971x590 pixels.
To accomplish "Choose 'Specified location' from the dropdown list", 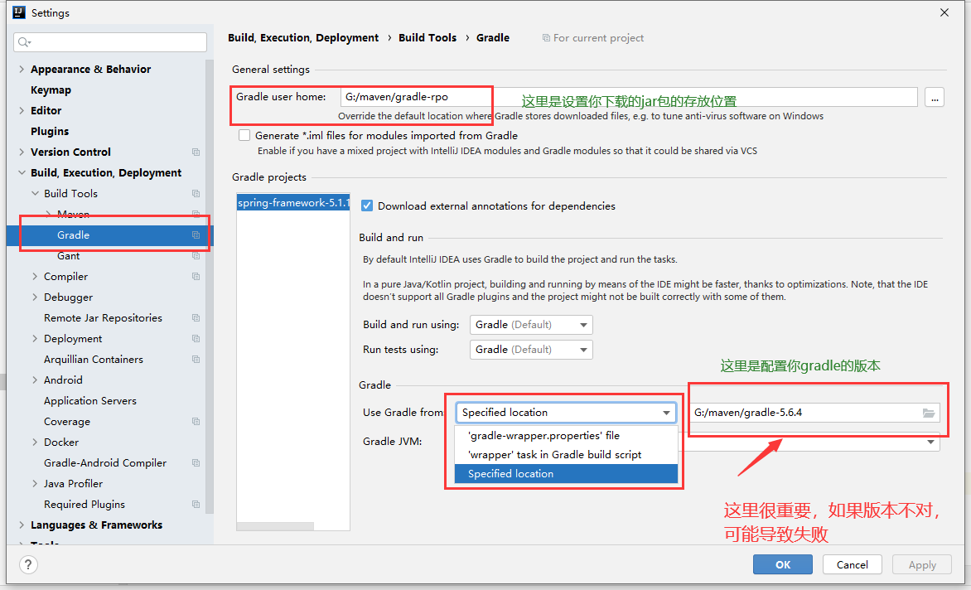I will click(x=566, y=474).
